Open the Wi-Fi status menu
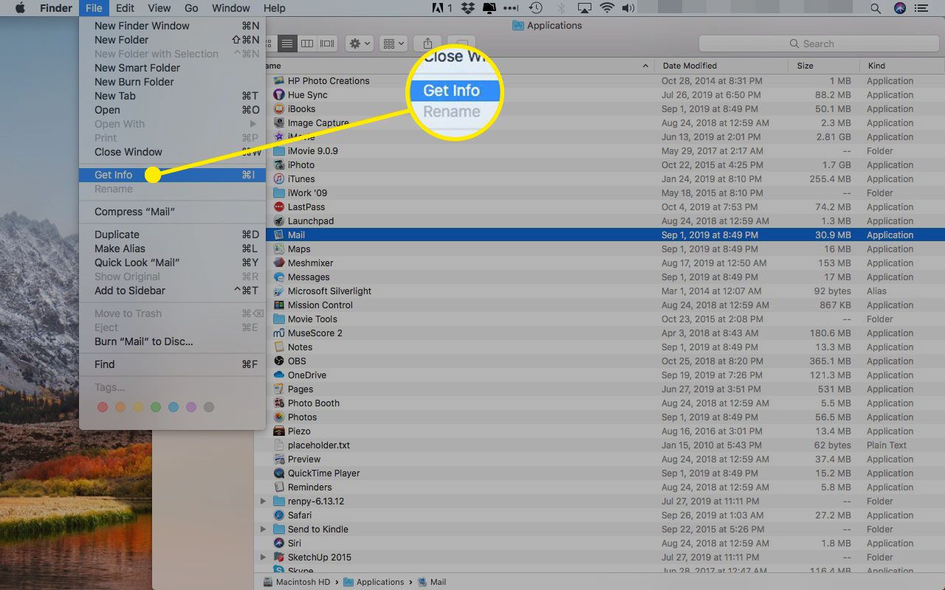 607,8
